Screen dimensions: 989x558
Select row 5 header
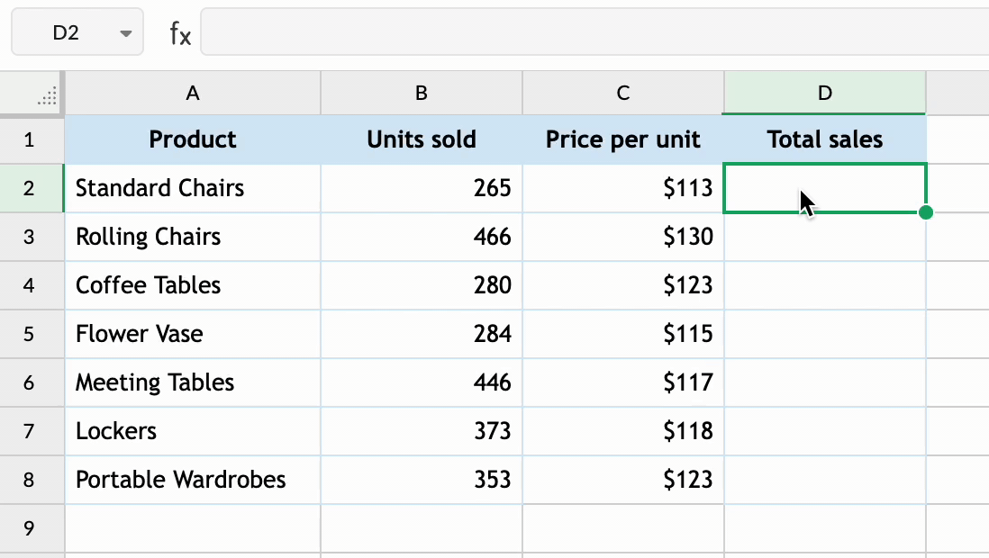point(30,334)
